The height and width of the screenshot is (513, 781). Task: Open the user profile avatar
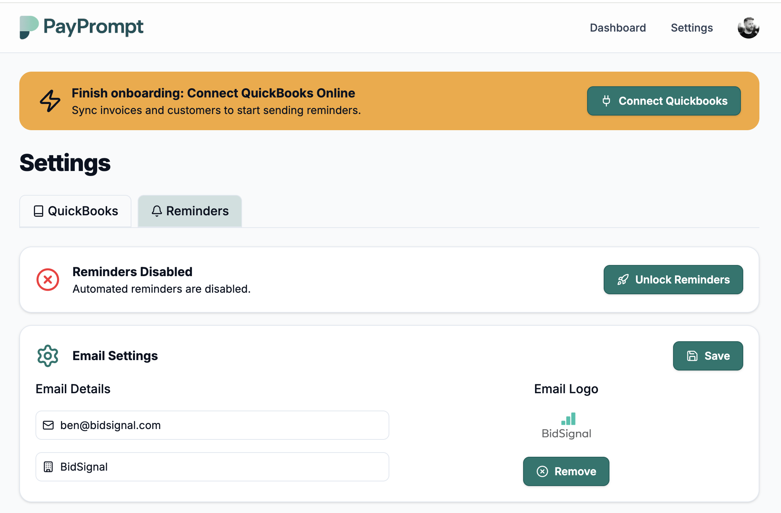tap(748, 28)
